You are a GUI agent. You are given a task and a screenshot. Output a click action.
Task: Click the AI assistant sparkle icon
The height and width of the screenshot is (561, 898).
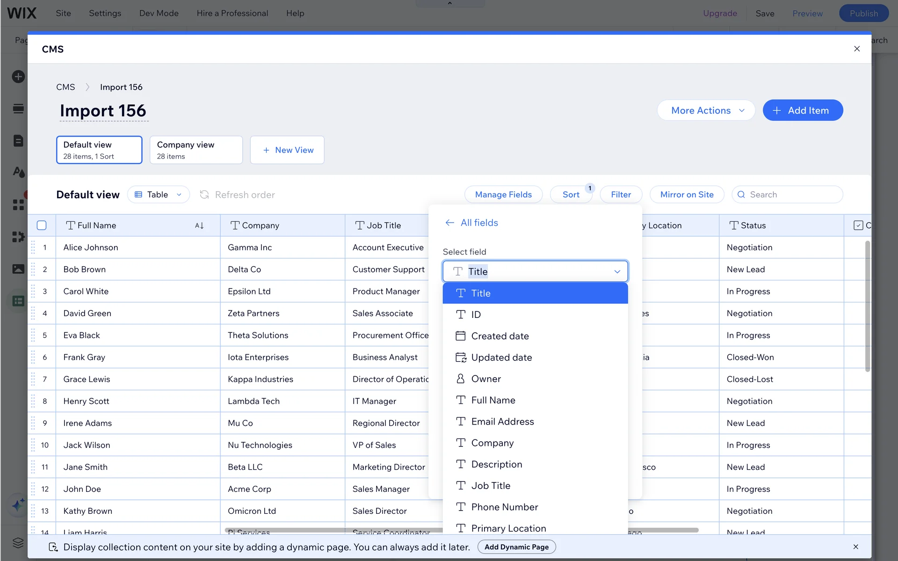click(18, 505)
